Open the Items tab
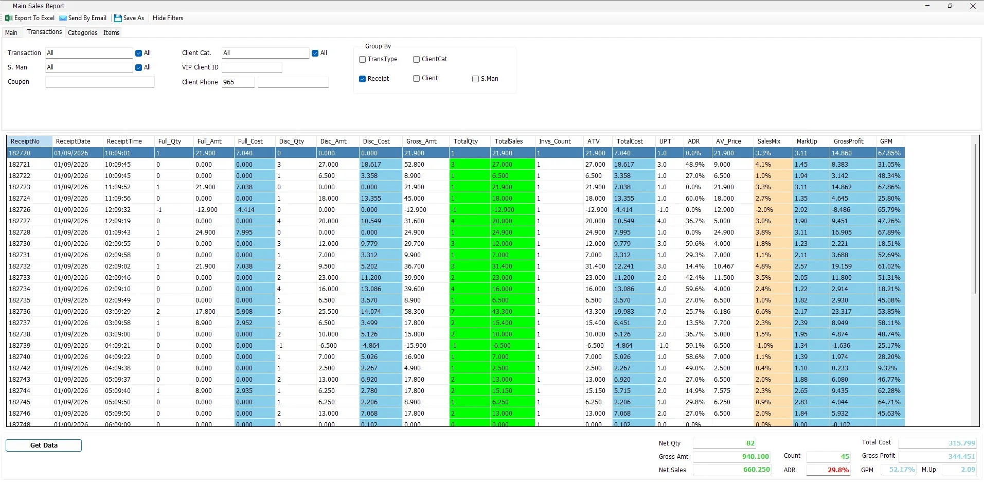 [111, 32]
